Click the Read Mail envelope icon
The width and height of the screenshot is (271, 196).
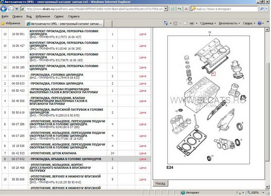(186, 23)
